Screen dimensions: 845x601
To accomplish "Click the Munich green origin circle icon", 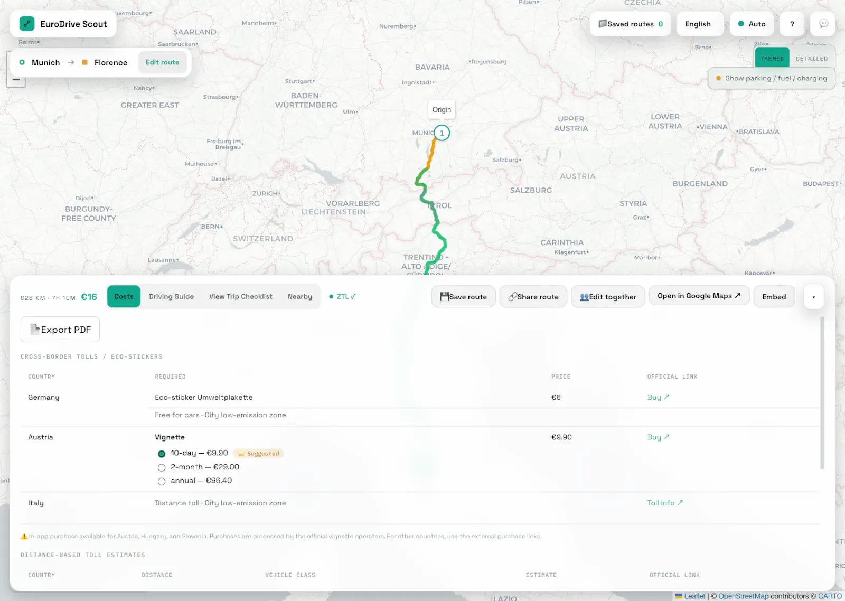I will click(22, 62).
